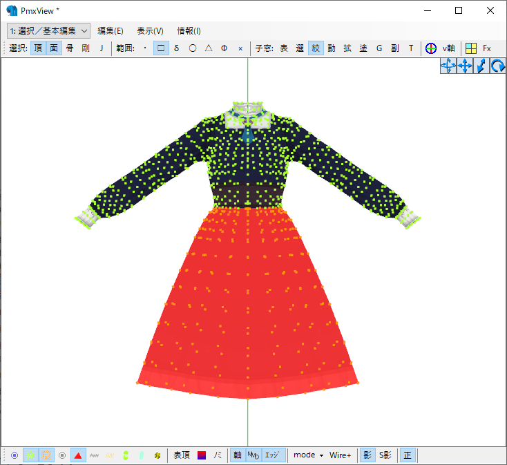
Task: Open 表示(V) menu
Action: click(x=150, y=30)
